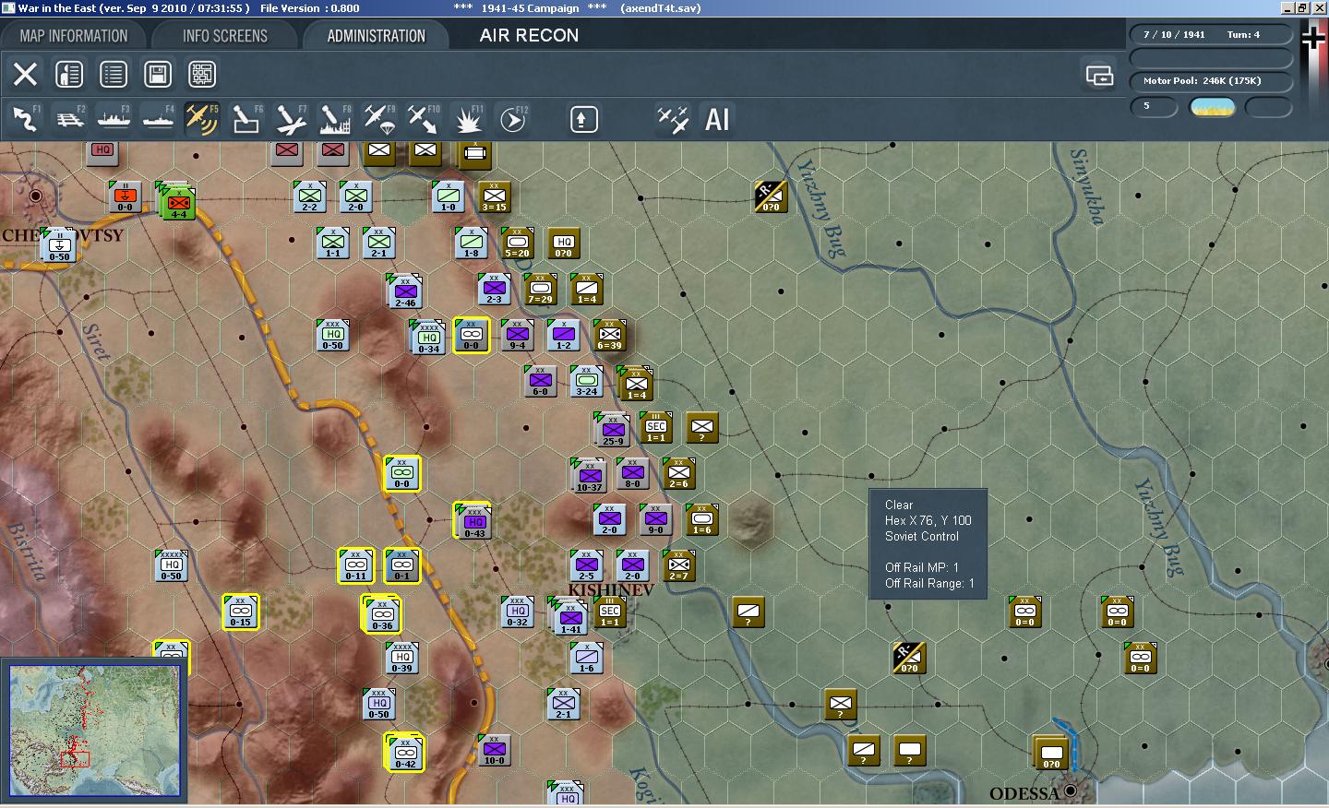This screenshot has width=1329, height=808.
Task: Select the purple unit counter 9-4
Action: 518,336
